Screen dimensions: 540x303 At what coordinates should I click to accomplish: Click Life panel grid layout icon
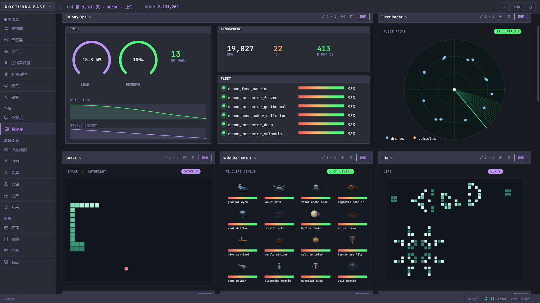tap(500, 158)
